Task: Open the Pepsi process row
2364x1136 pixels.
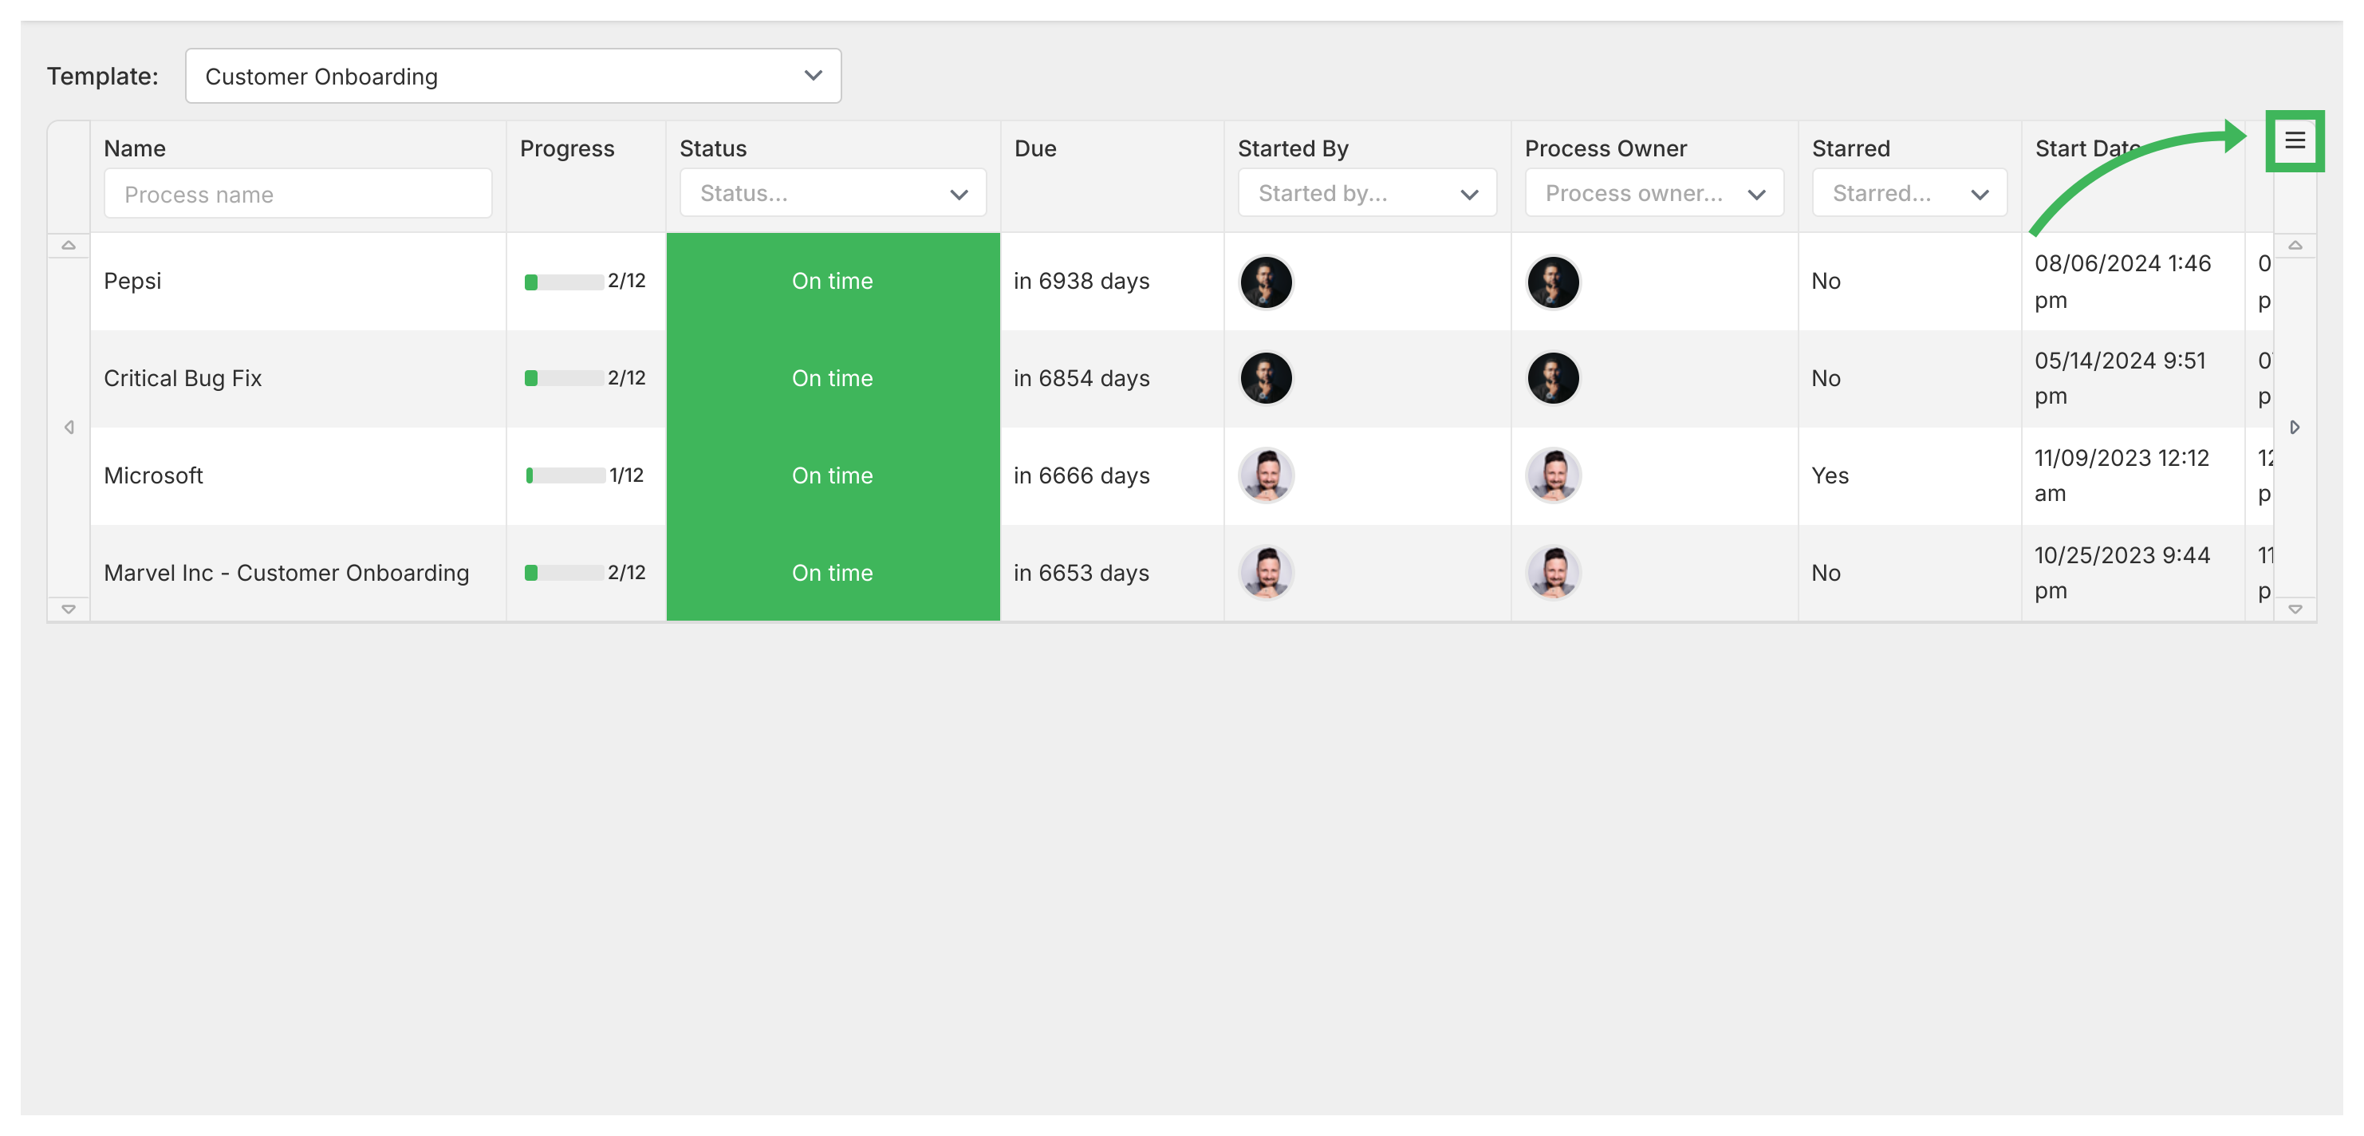Action: point(133,282)
